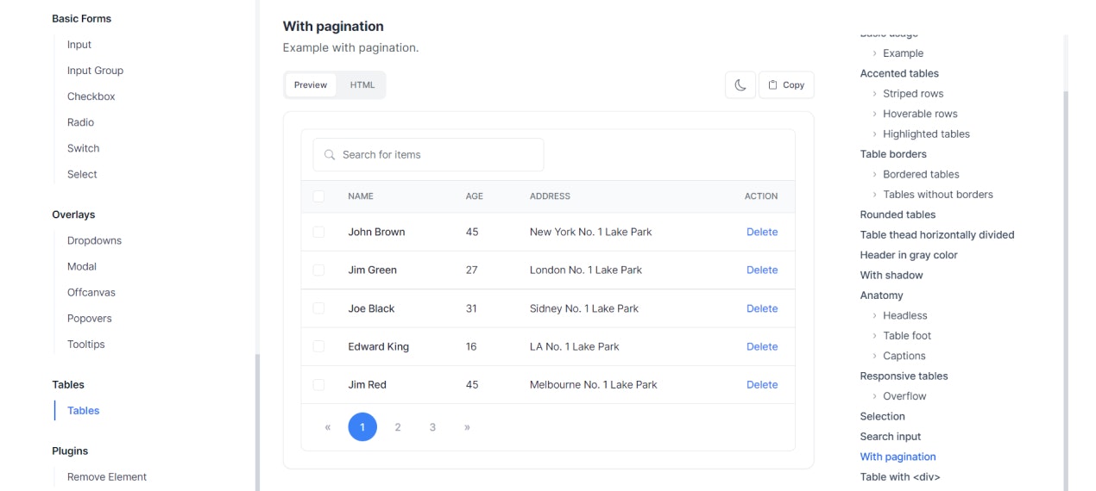
Task: Click the search magnifier icon
Action: pos(330,155)
